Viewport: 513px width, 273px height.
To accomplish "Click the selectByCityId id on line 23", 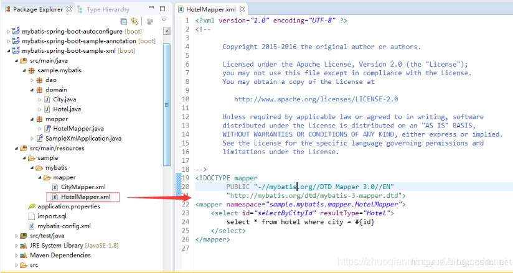I will (x=286, y=213).
